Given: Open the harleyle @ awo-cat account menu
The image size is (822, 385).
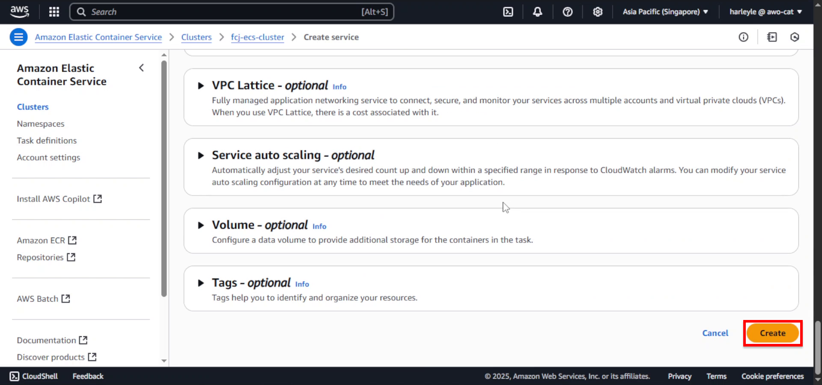Looking at the screenshot, I should click(765, 12).
